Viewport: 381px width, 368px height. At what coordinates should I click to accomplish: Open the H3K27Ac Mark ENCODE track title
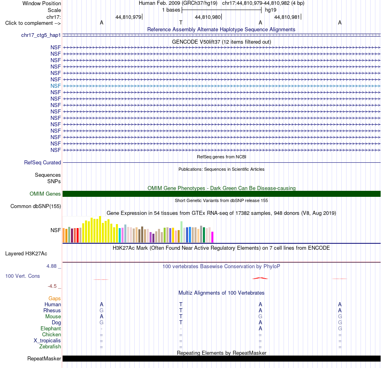[x=221, y=248]
